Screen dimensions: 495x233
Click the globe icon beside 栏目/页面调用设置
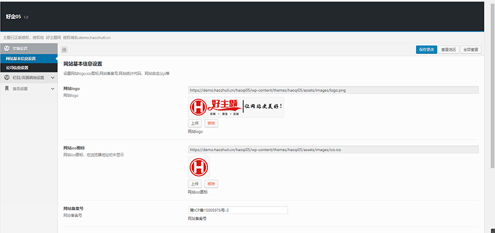click(x=7, y=77)
